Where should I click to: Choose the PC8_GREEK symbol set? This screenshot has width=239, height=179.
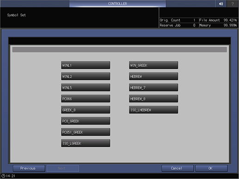86,121
